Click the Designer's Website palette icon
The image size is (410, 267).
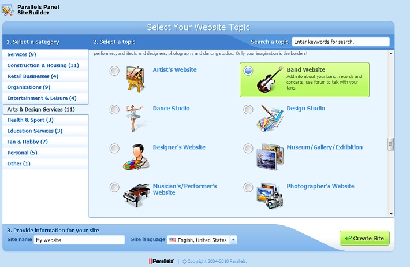click(x=136, y=157)
